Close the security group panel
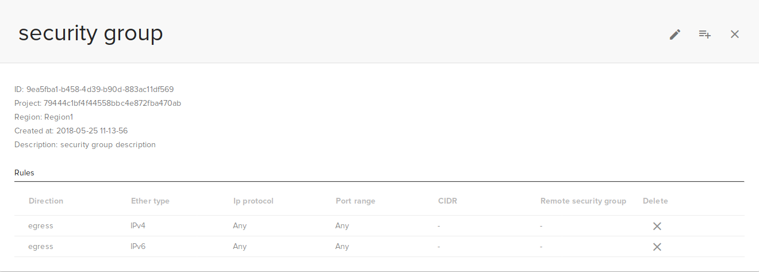The width and height of the screenshot is (759, 272). point(734,35)
